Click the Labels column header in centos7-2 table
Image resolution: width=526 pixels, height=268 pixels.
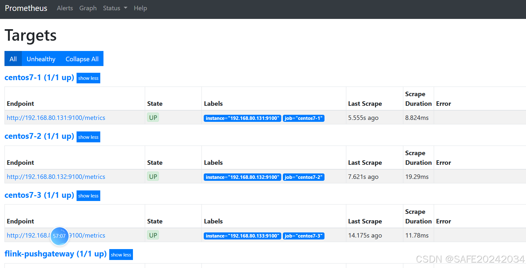(213, 163)
